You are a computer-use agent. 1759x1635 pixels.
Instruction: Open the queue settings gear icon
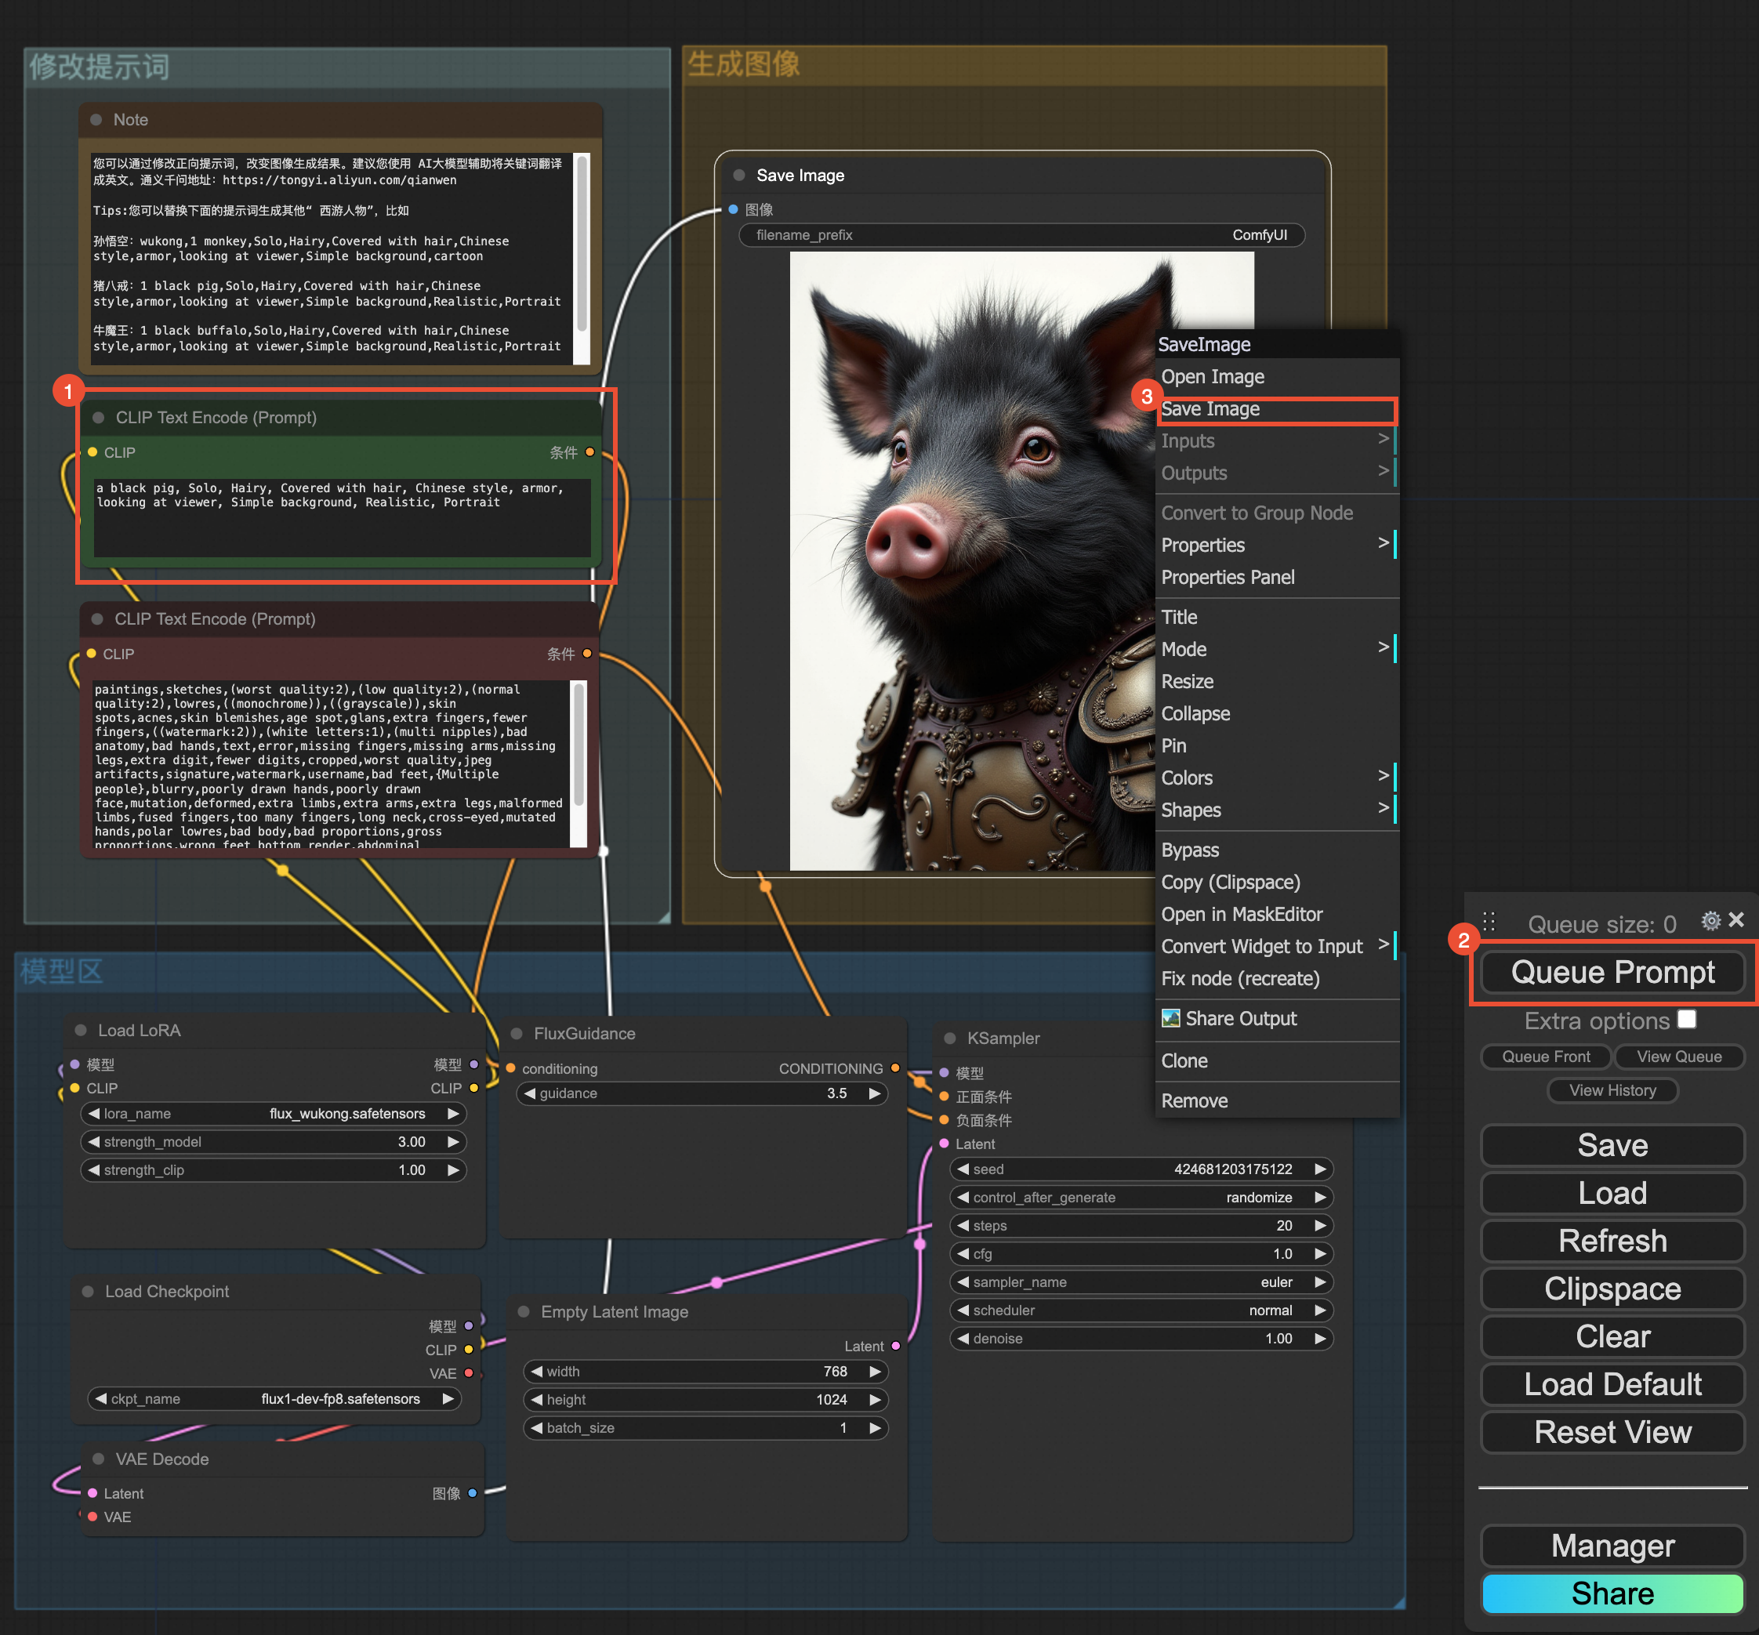coord(1710,921)
